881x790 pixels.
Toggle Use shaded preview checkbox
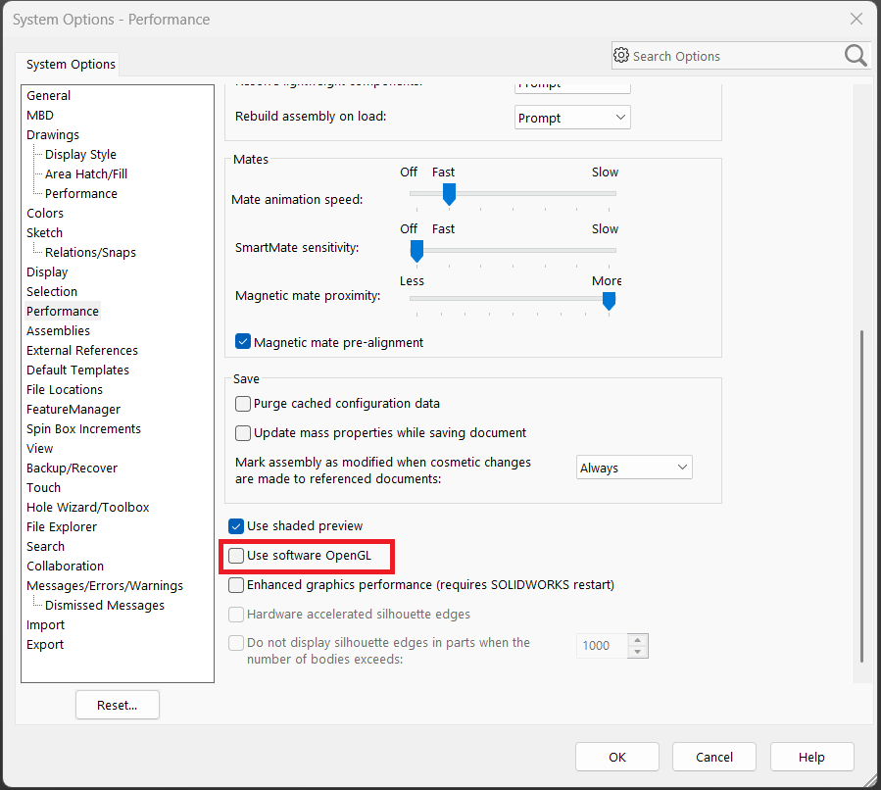coord(236,526)
